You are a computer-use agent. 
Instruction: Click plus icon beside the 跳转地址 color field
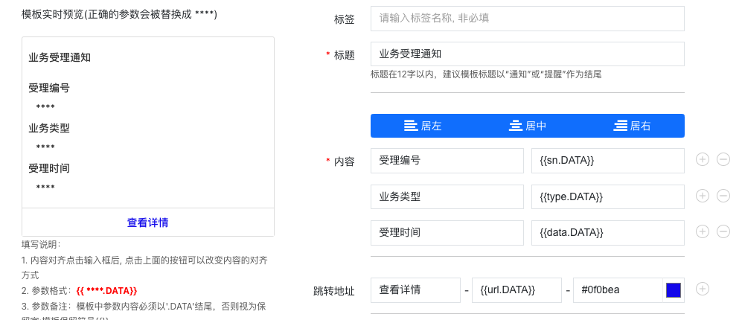pyautogui.click(x=703, y=289)
